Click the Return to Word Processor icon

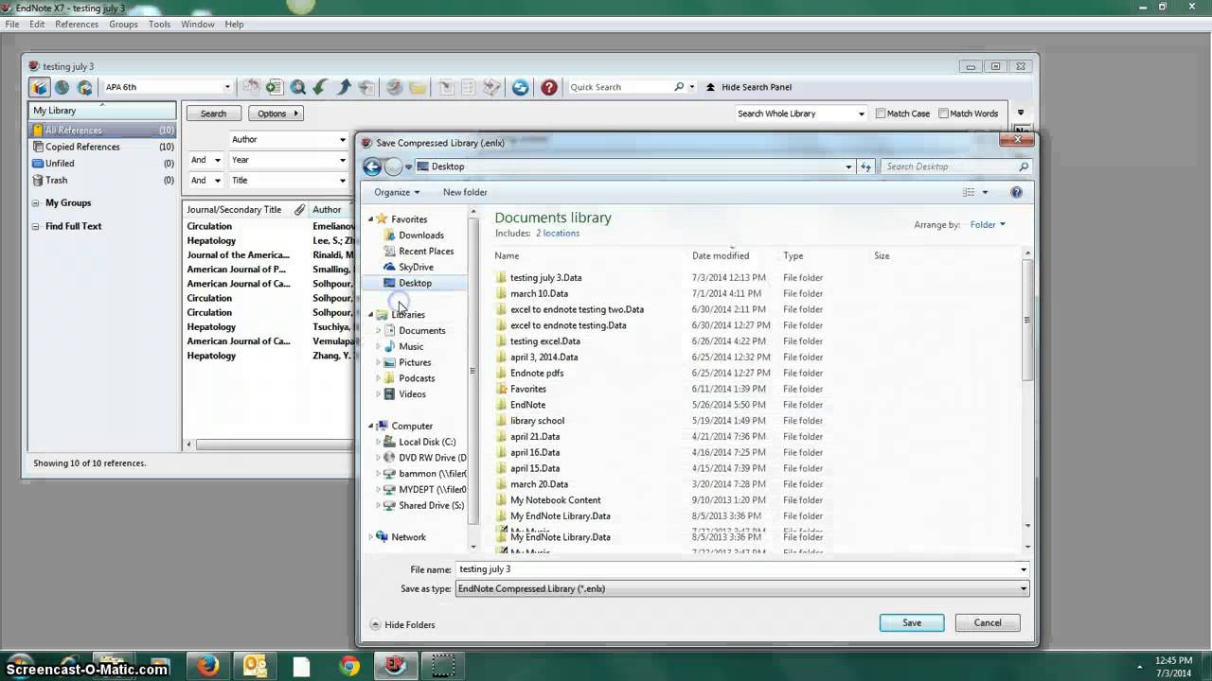pos(491,87)
